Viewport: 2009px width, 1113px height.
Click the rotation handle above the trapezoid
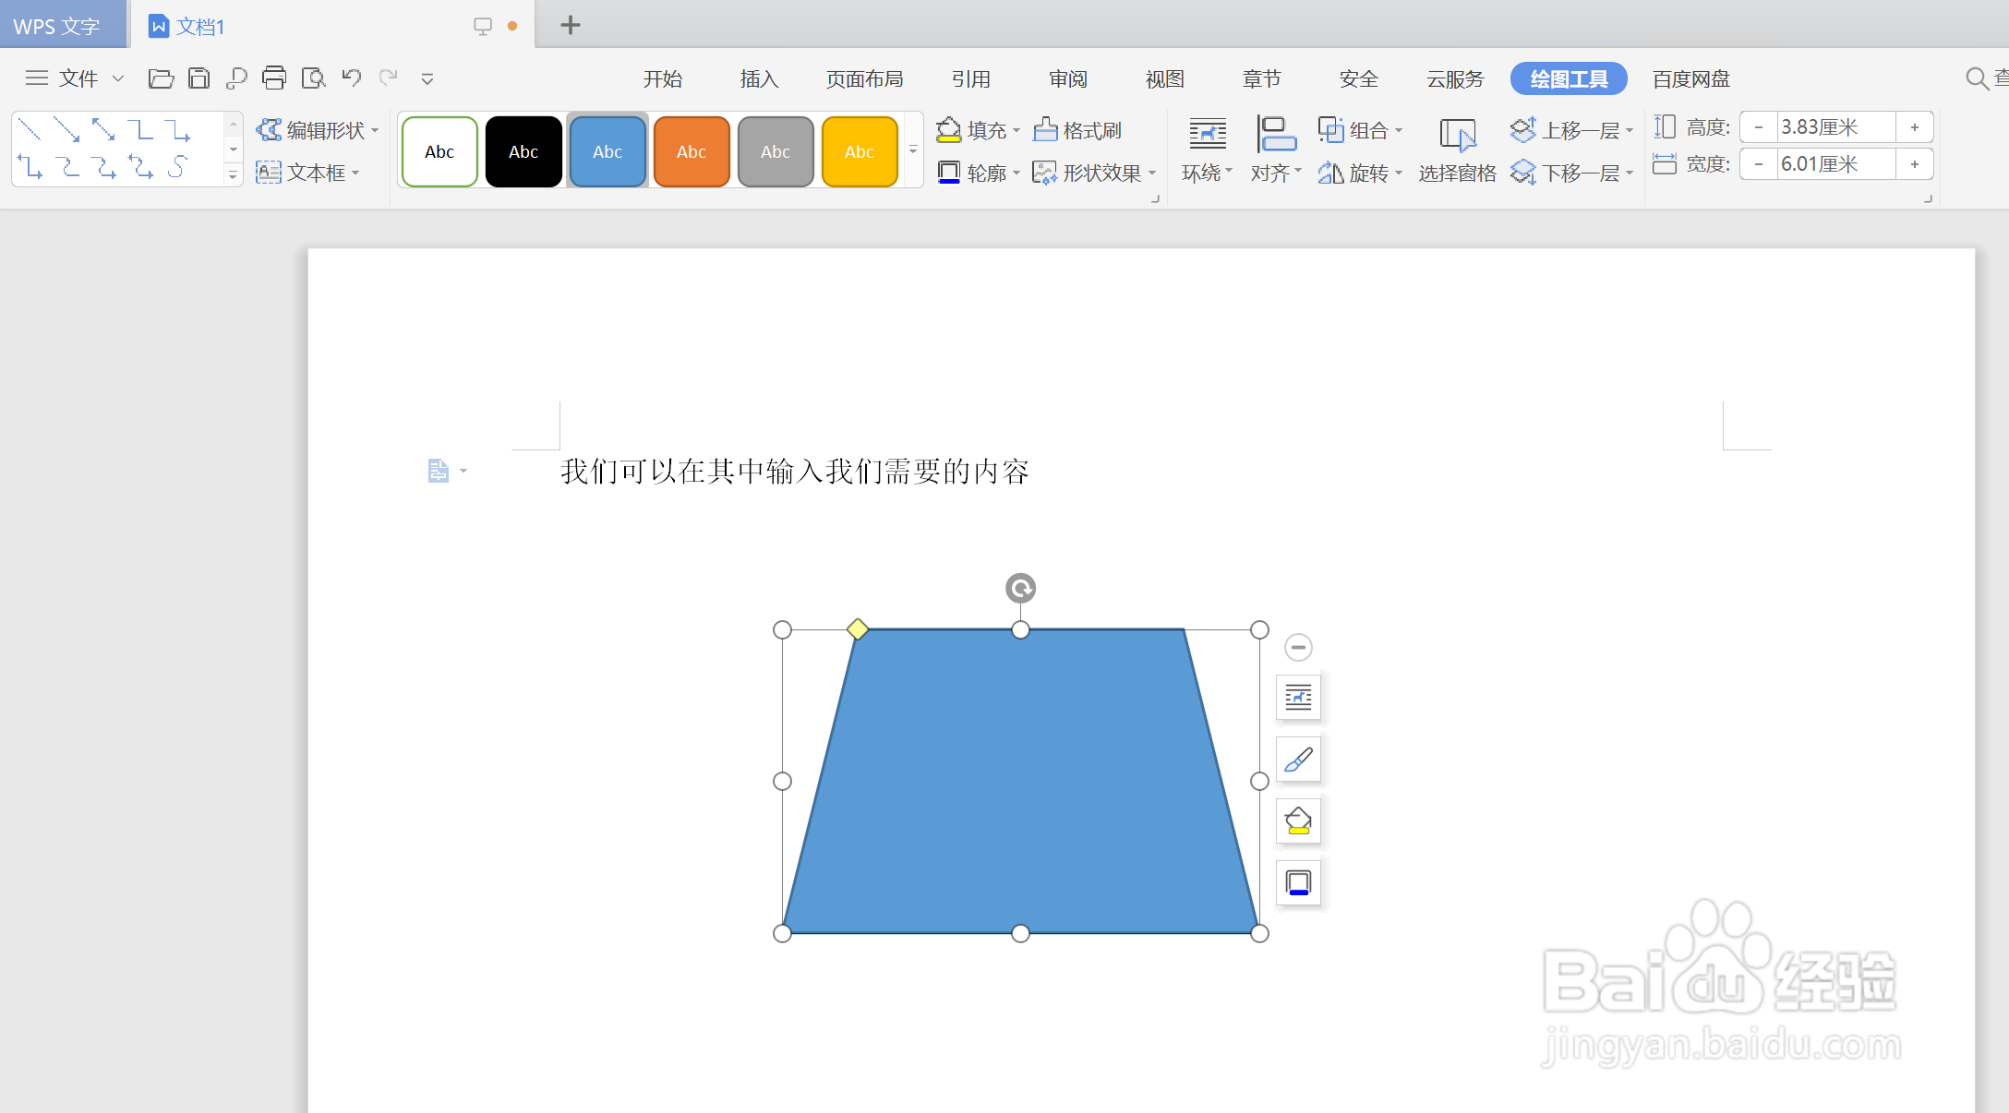(1020, 588)
